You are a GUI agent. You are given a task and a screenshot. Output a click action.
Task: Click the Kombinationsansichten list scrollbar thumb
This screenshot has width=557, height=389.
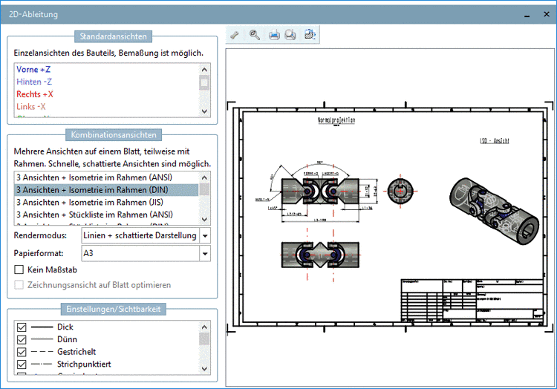coord(204,189)
